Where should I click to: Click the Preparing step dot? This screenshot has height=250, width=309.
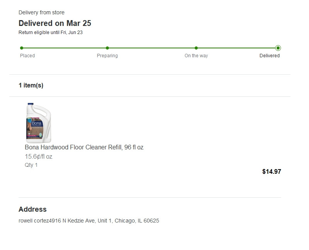[107, 48]
